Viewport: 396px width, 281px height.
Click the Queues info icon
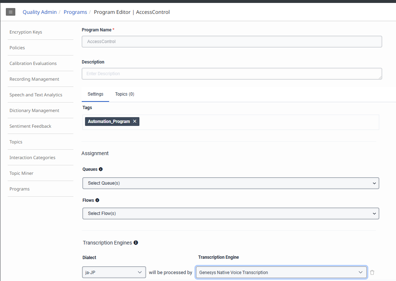point(101,169)
